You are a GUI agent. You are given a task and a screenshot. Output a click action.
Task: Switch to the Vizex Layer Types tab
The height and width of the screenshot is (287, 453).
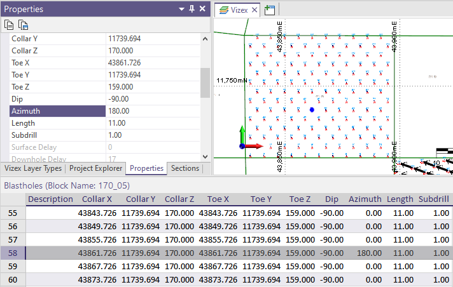tap(33, 168)
